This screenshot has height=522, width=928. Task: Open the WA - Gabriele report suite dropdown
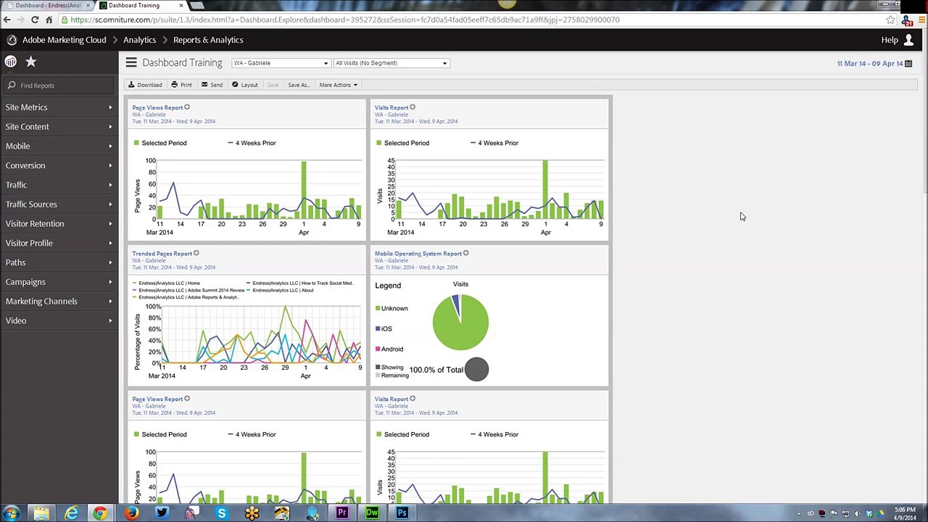tap(281, 63)
